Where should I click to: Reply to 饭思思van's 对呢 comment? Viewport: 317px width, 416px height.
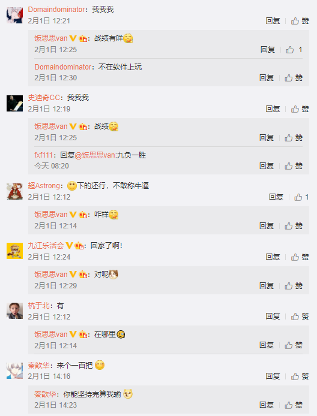pyautogui.click(x=267, y=285)
